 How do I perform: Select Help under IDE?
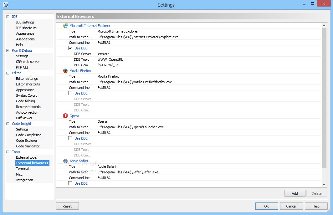(19, 45)
